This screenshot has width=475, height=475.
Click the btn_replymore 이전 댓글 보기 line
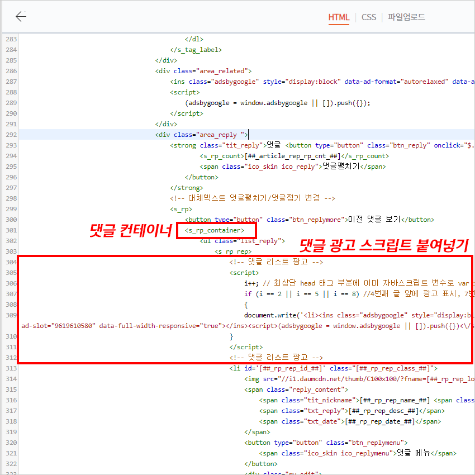pyautogui.click(x=309, y=220)
